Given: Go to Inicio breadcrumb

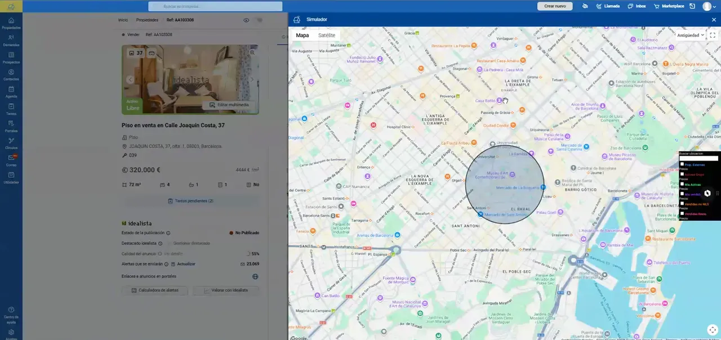Looking at the screenshot, I should [123, 20].
